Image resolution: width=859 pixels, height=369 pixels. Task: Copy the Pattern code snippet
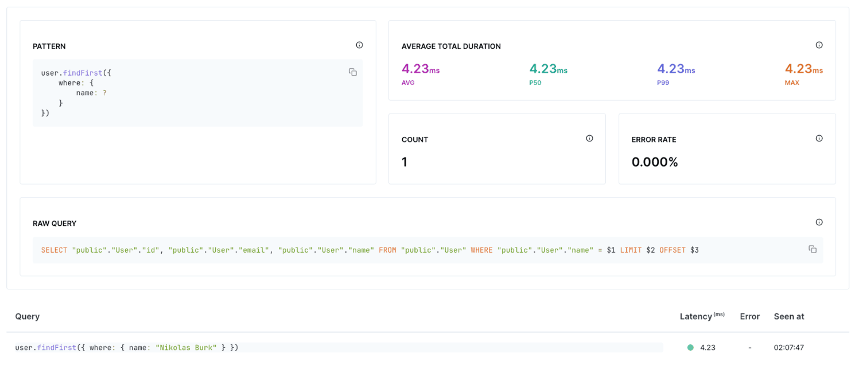(x=352, y=72)
